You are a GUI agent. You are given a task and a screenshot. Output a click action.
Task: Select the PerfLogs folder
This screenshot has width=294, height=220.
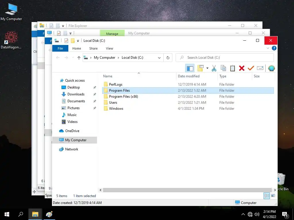tap(115, 85)
